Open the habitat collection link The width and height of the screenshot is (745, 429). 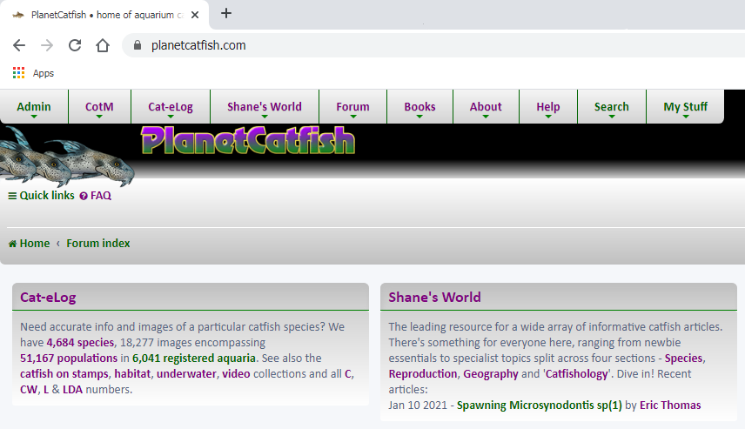(x=132, y=374)
